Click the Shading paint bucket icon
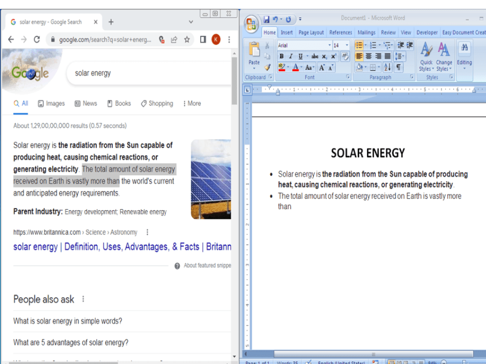The height and width of the screenshot is (364, 486). coord(359,67)
